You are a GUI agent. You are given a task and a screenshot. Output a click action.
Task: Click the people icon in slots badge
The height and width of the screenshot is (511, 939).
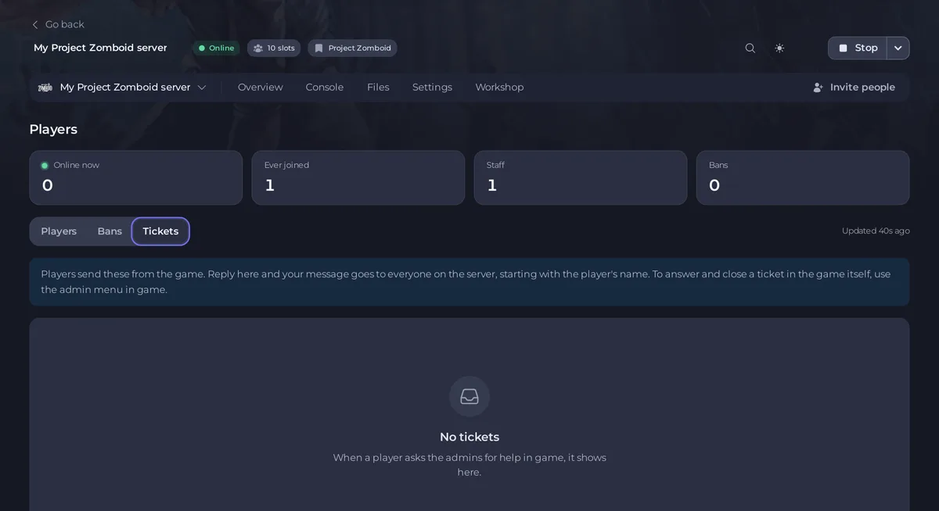point(258,48)
